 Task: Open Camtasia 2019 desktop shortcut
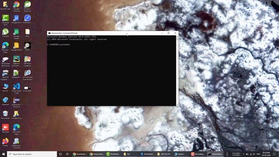[5, 20]
